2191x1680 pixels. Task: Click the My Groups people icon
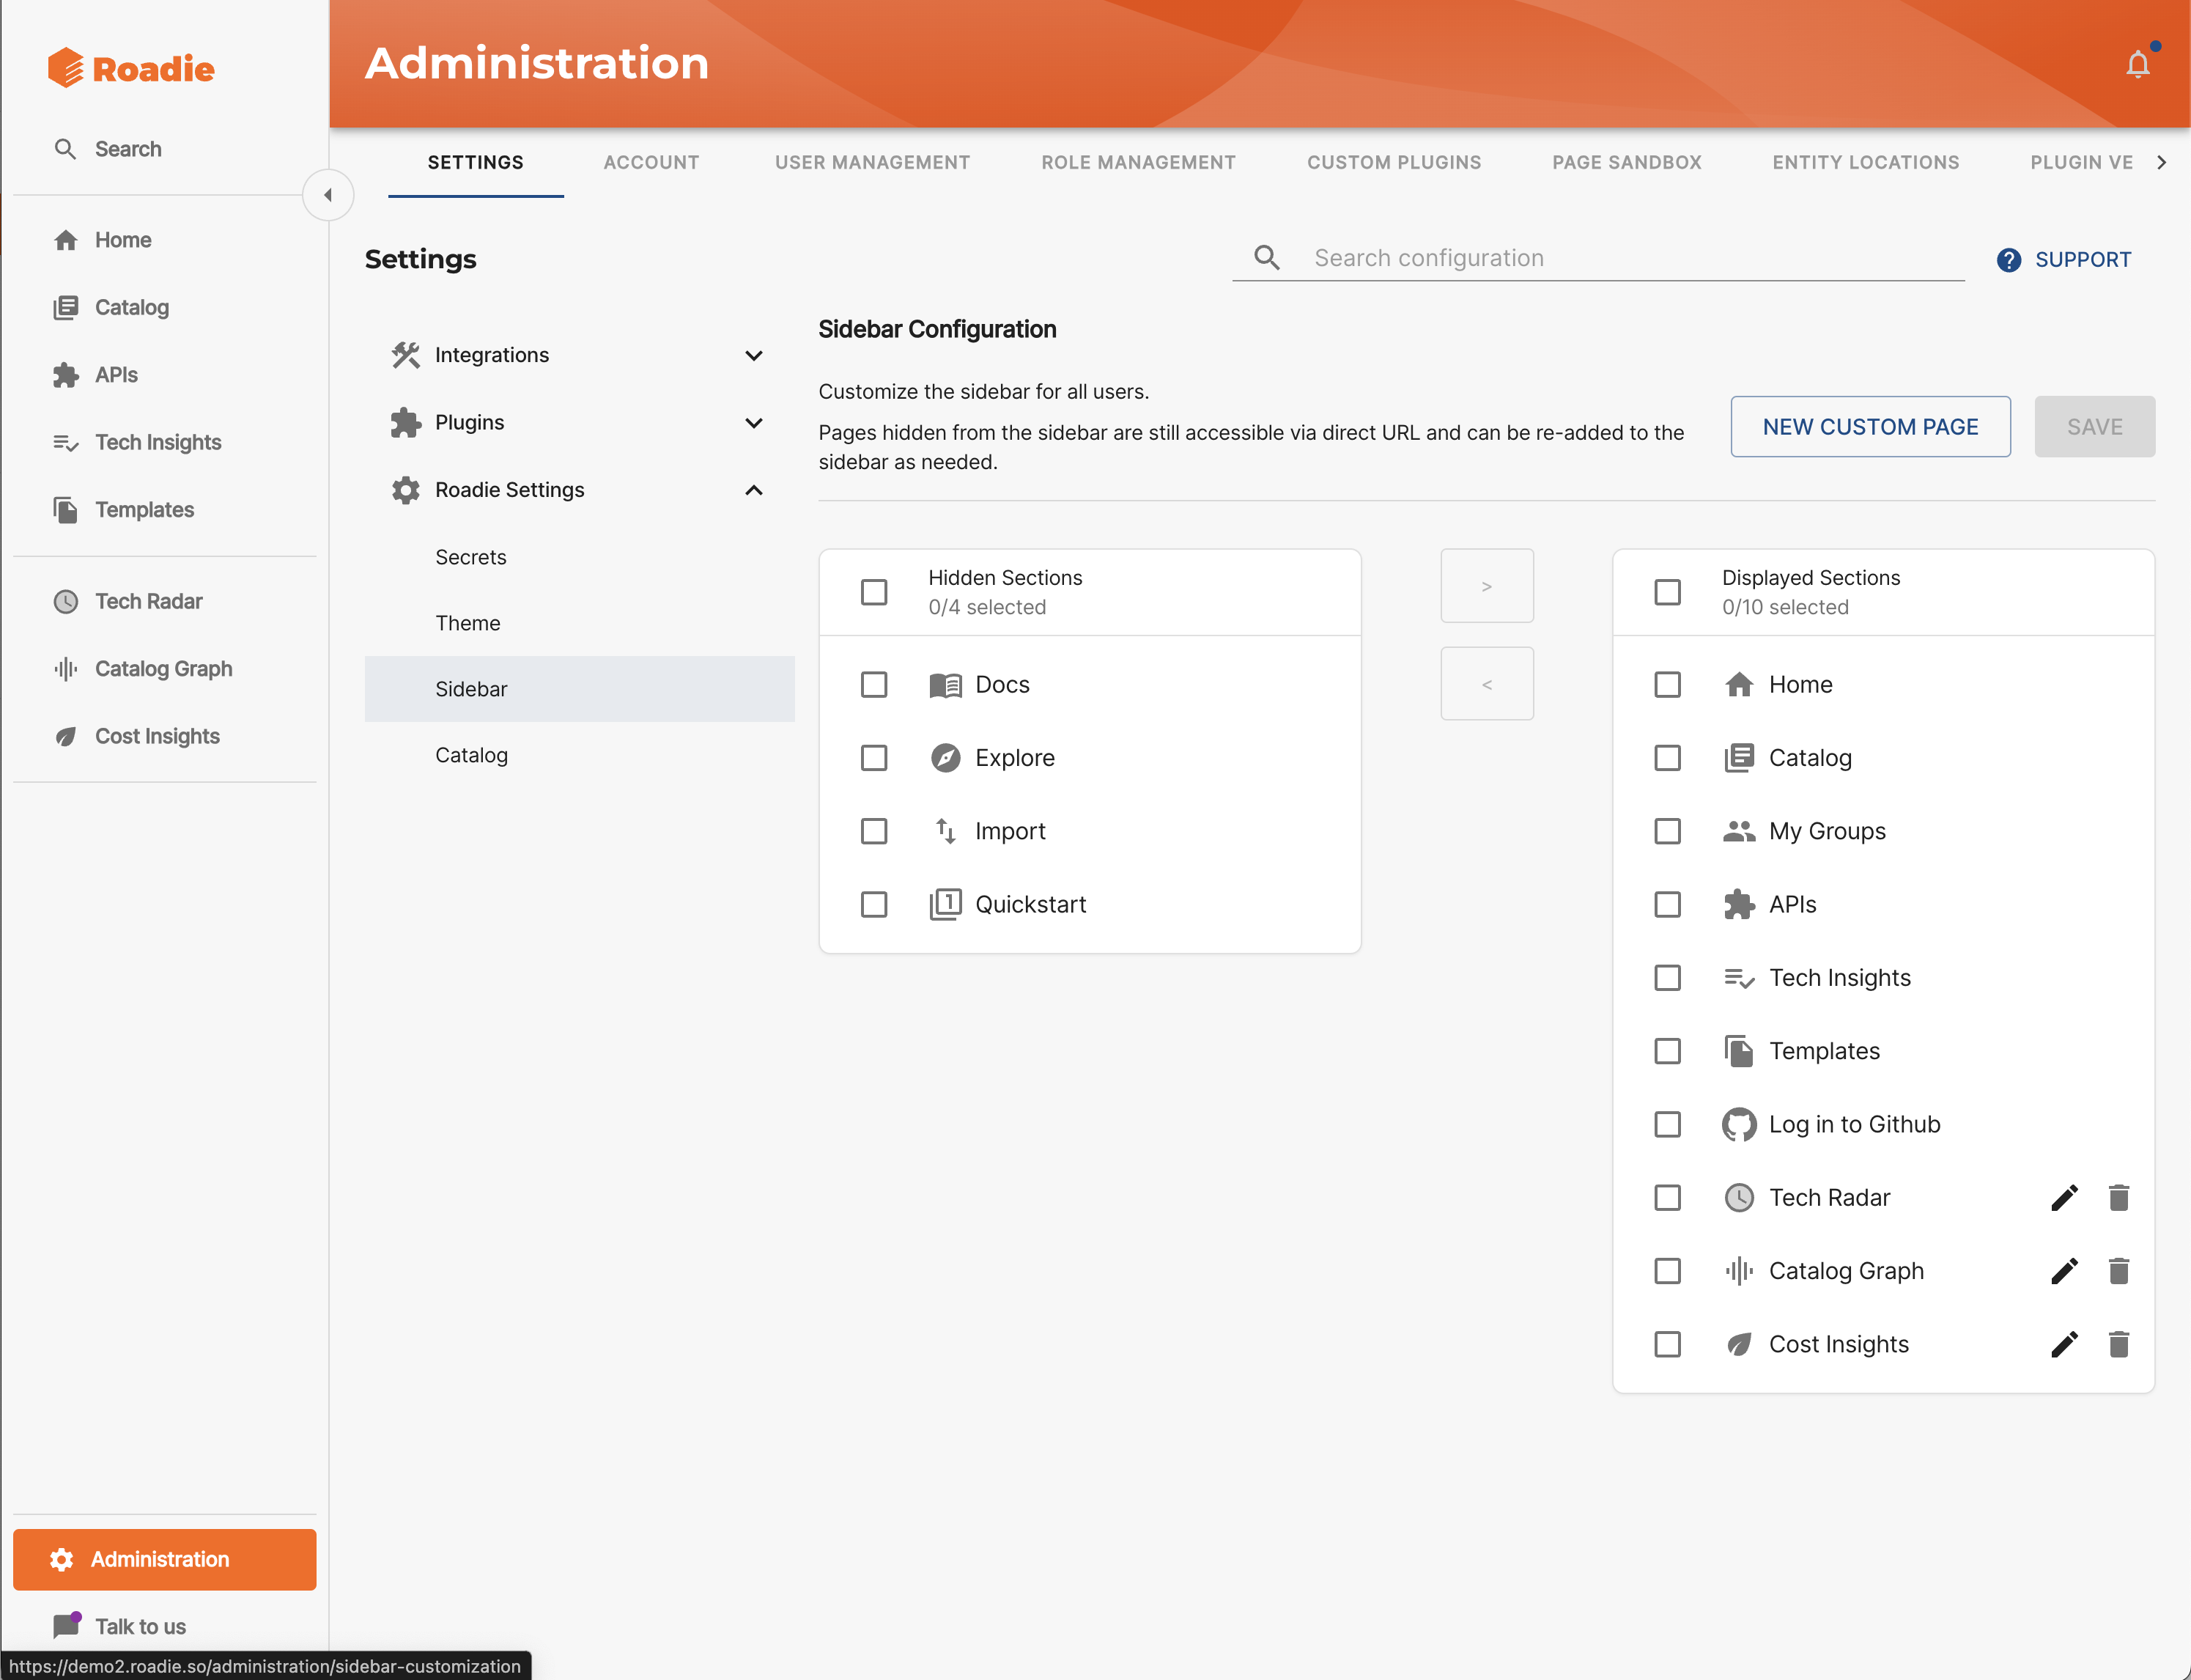(x=1738, y=831)
